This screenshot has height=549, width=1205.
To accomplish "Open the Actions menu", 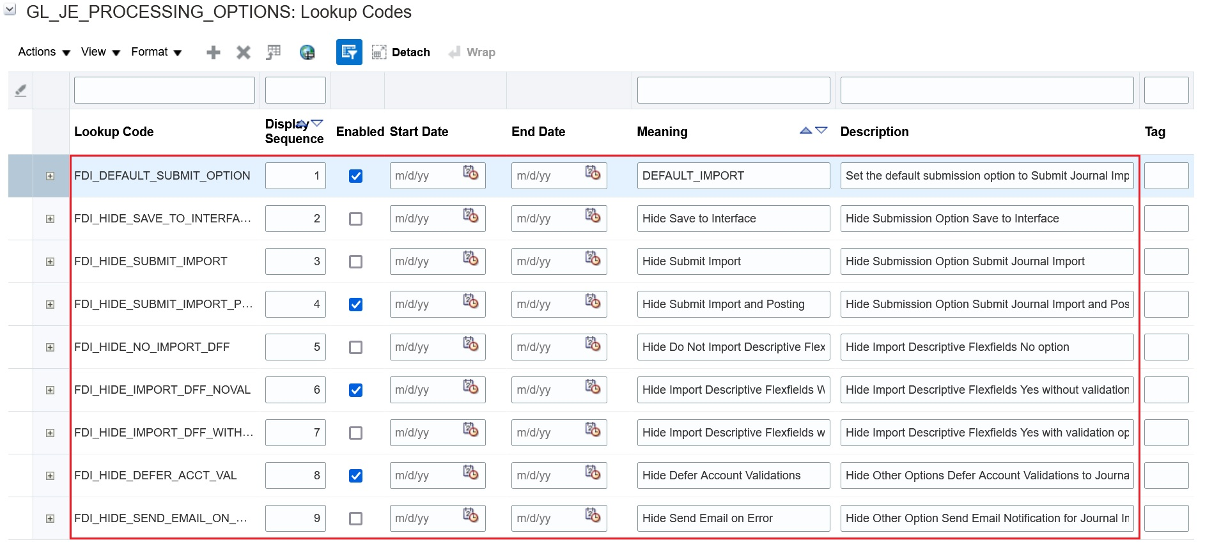I will pos(43,52).
